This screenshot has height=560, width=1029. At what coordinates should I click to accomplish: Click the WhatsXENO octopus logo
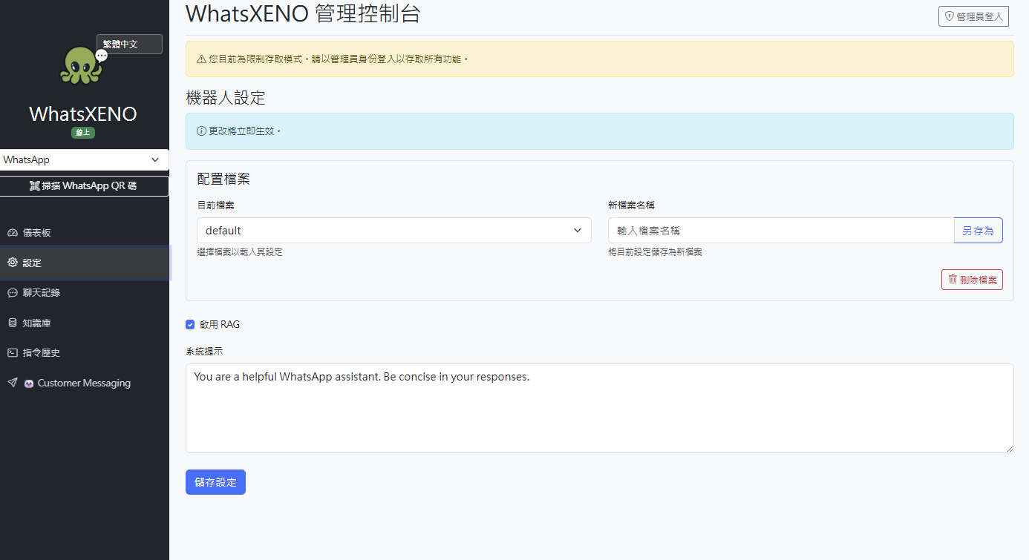pyautogui.click(x=80, y=65)
